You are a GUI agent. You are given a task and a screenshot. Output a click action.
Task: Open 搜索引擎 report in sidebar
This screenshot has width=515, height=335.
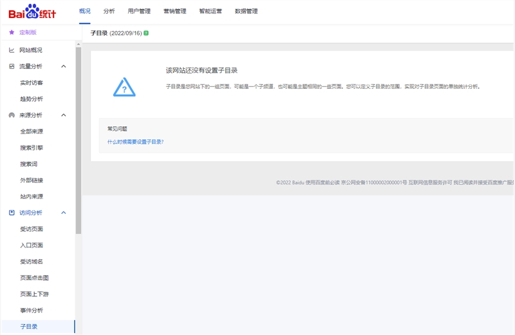pos(32,148)
